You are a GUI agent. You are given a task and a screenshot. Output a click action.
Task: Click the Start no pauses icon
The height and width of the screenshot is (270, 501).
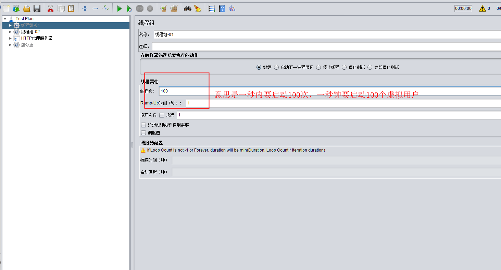point(129,9)
